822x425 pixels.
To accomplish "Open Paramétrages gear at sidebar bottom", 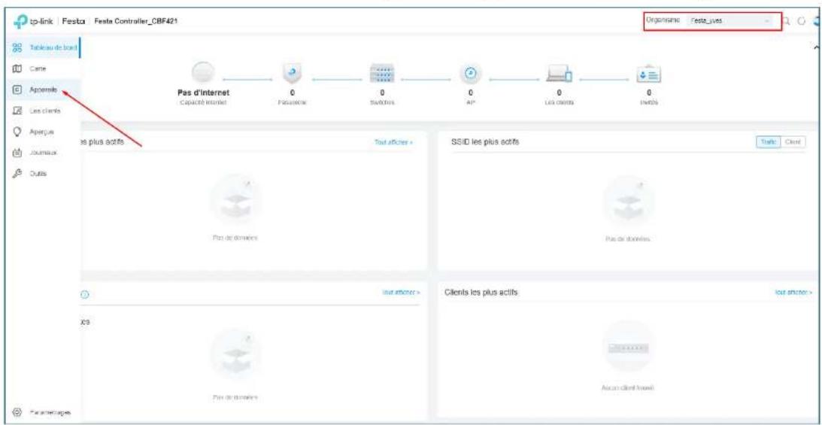I will click(42, 411).
